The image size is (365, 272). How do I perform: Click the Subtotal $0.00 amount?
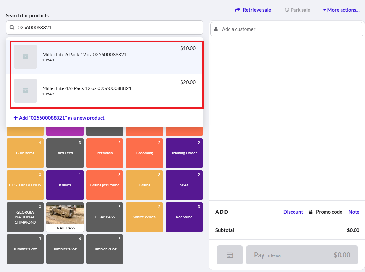[353, 230]
